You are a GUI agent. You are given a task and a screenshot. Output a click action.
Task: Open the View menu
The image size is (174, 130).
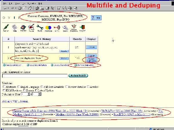coord(17,3)
